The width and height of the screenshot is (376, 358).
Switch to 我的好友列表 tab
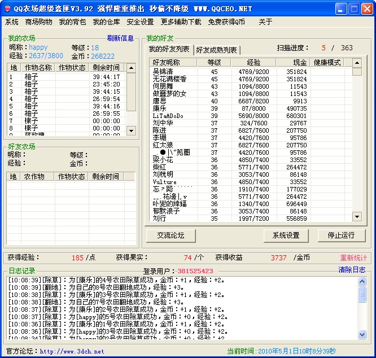pyautogui.click(x=169, y=49)
